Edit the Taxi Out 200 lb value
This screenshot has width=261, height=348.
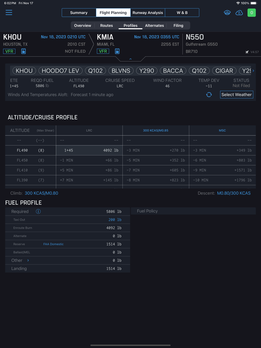tap(115, 220)
